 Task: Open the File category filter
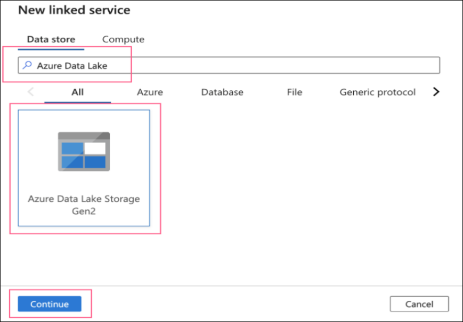coord(294,91)
